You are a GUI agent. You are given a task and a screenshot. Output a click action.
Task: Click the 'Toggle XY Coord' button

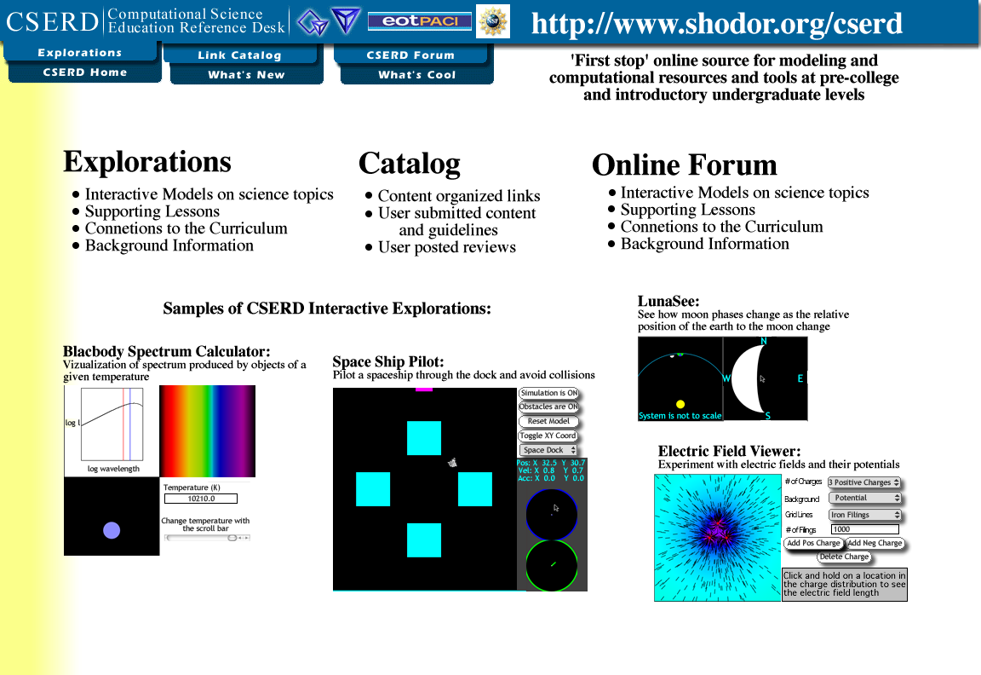pyautogui.click(x=548, y=436)
